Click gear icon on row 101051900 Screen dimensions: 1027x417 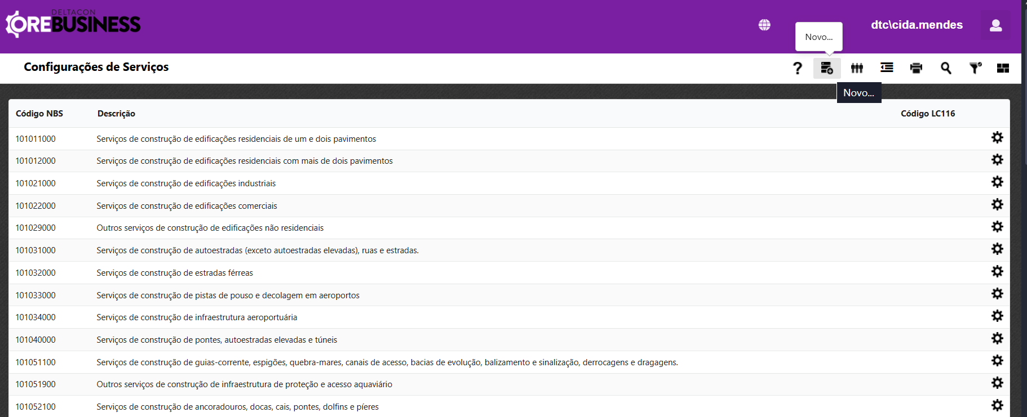click(997, 383)
